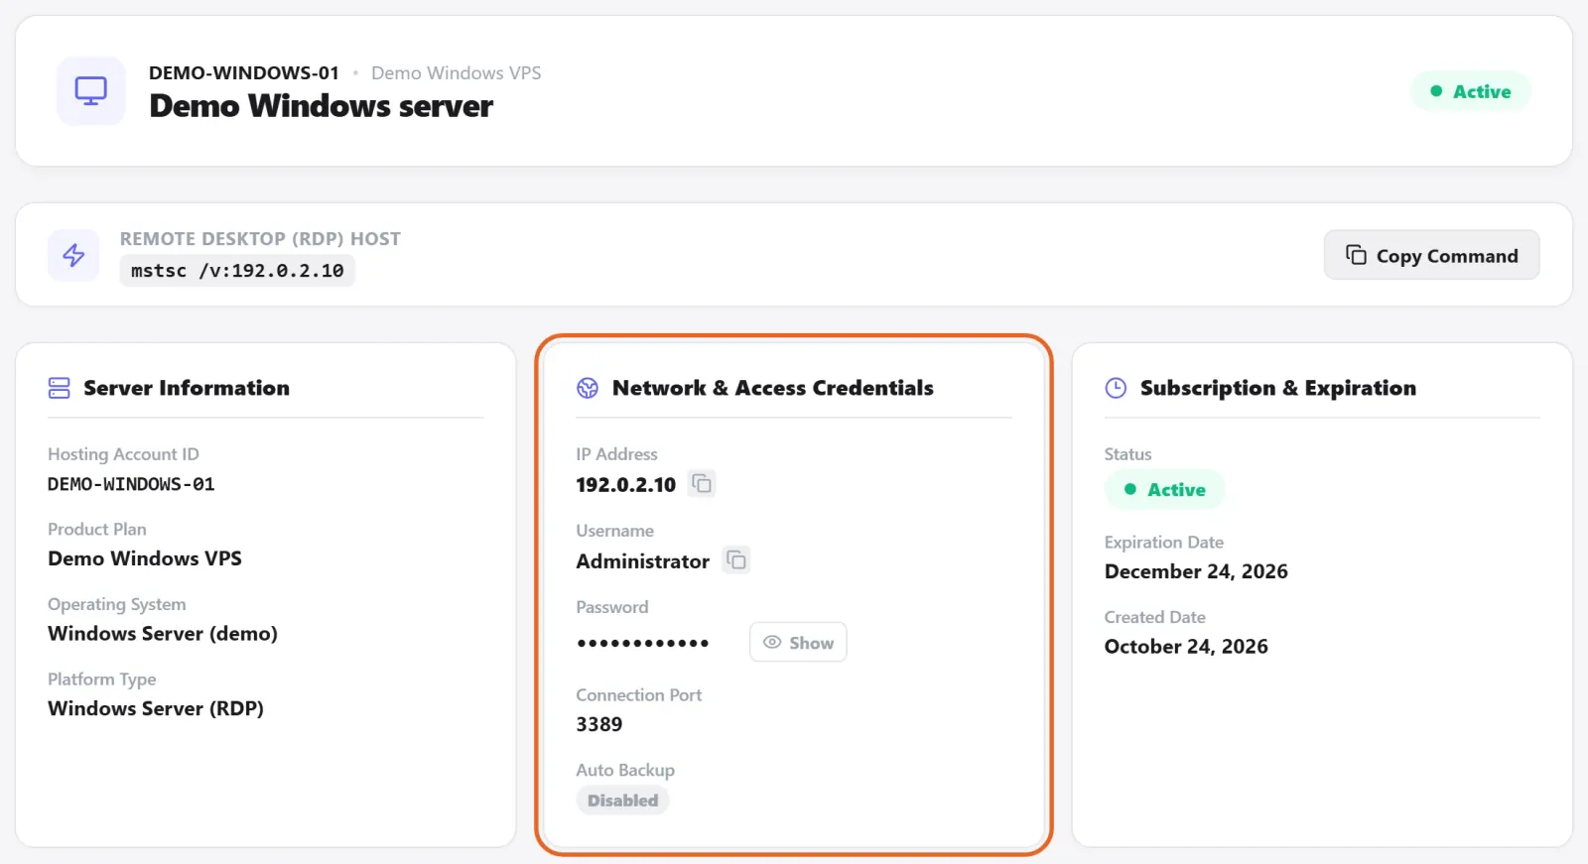Click the REMOTE DESKTOP (RDP) HOST label

pyautogui.click(x=260, y=239)
